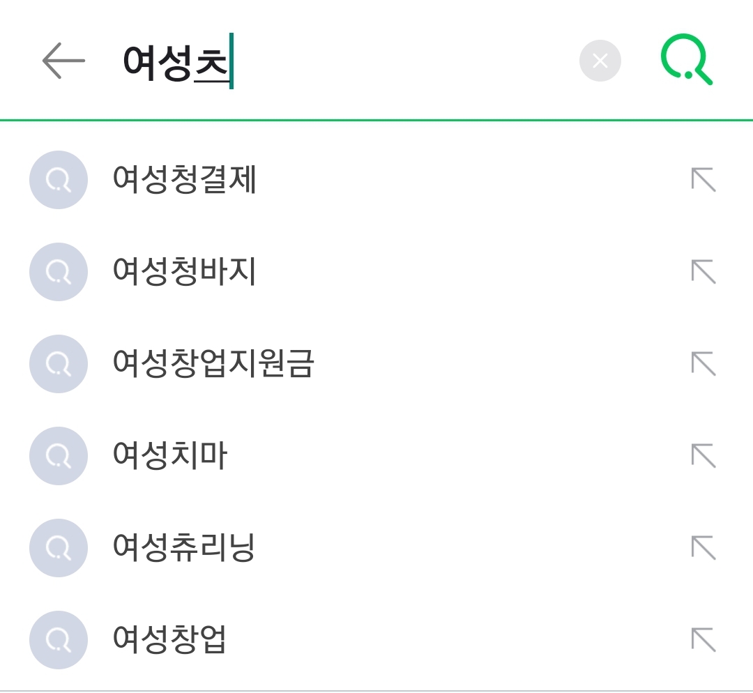Open the 여성치마 suggestion
The height and width of the screenshot is (693, 753).
click(170, 456)
